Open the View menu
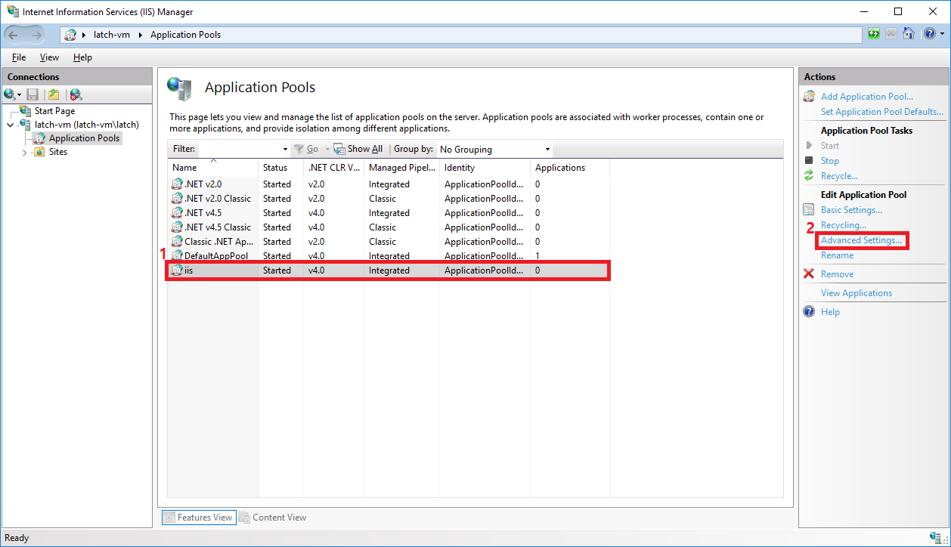Viewport: 951px width, 547px height. (x=49, y=57)
